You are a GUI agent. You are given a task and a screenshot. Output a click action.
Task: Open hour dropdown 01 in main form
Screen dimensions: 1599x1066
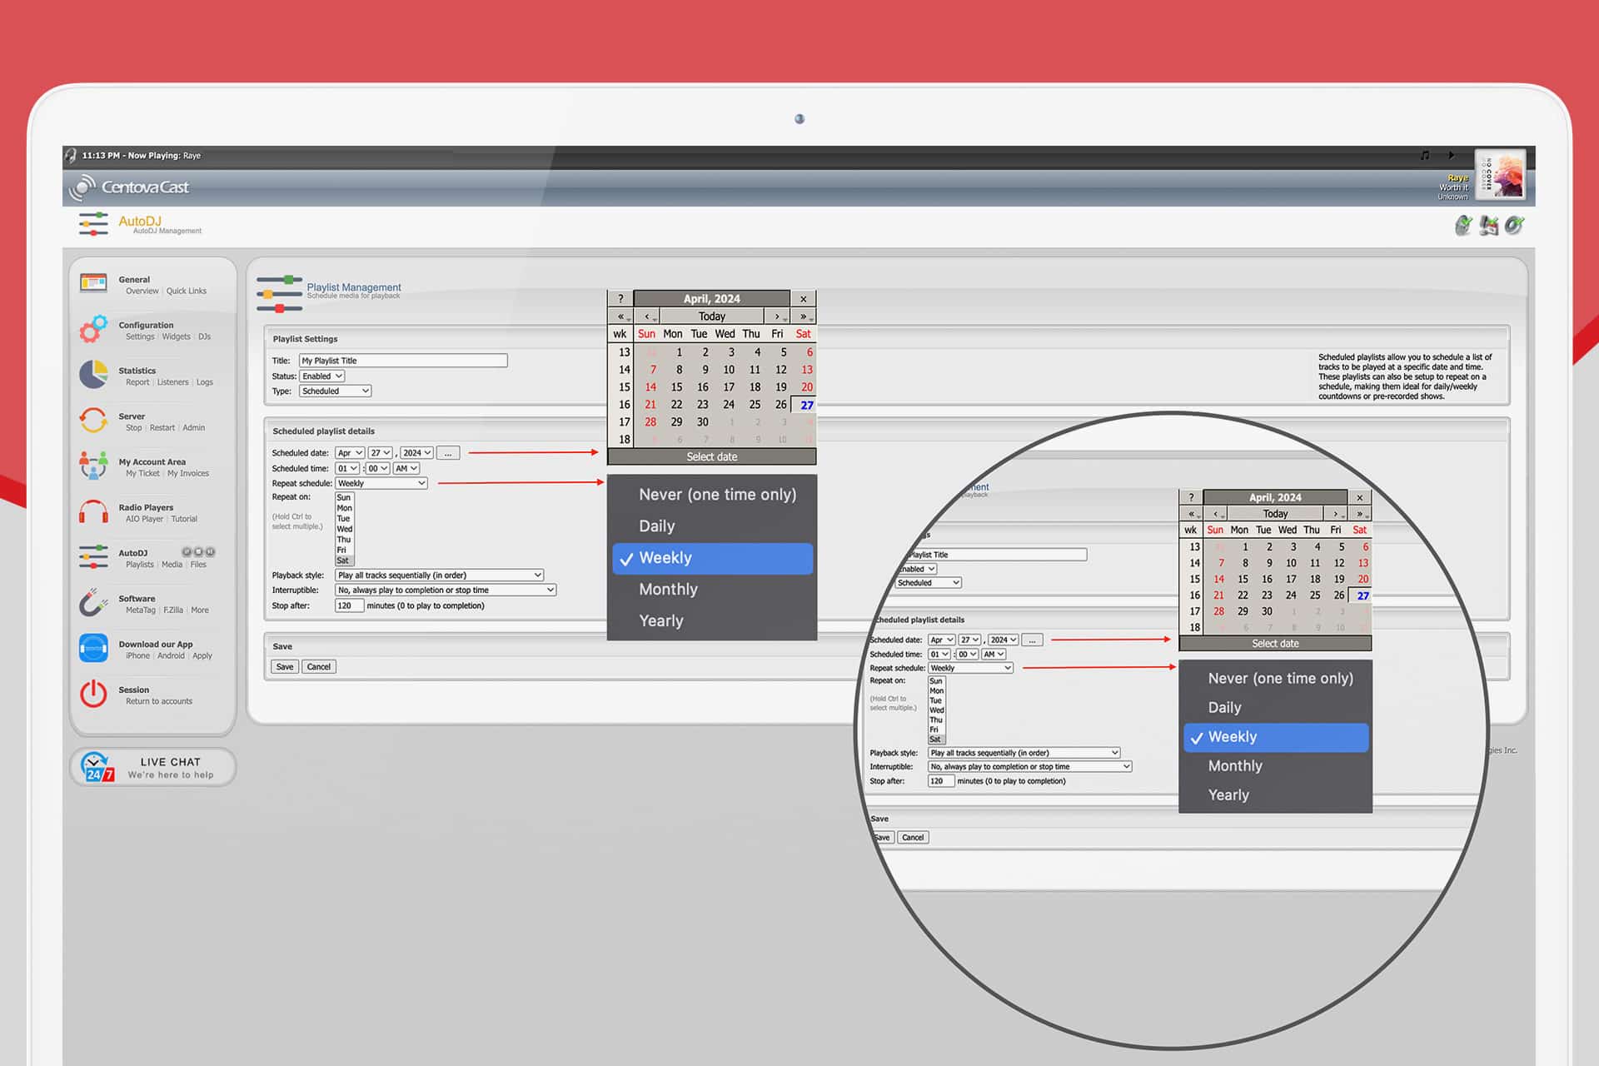click(x=347, y=469)
